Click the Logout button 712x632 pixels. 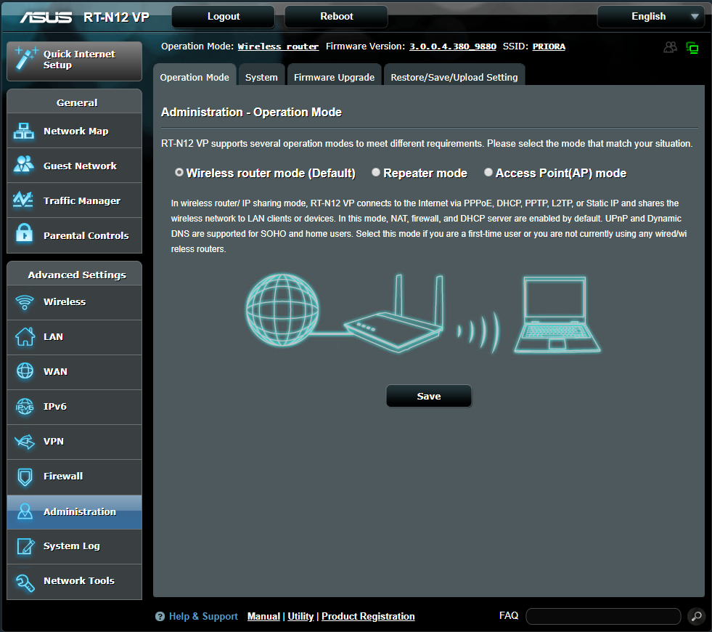pos(224,17)
